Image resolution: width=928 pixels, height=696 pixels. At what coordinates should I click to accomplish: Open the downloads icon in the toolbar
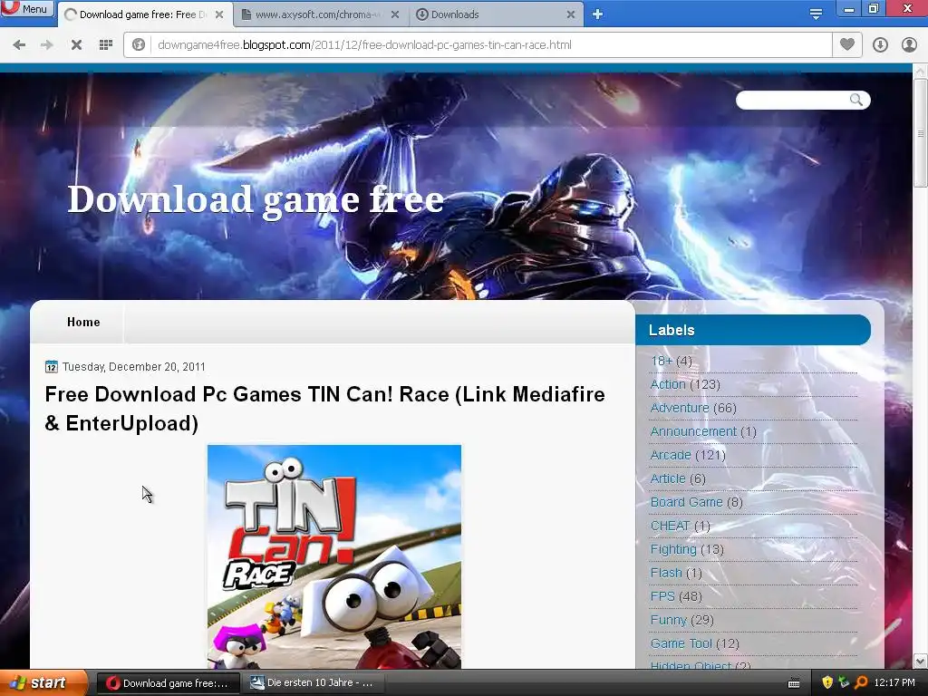880,45
